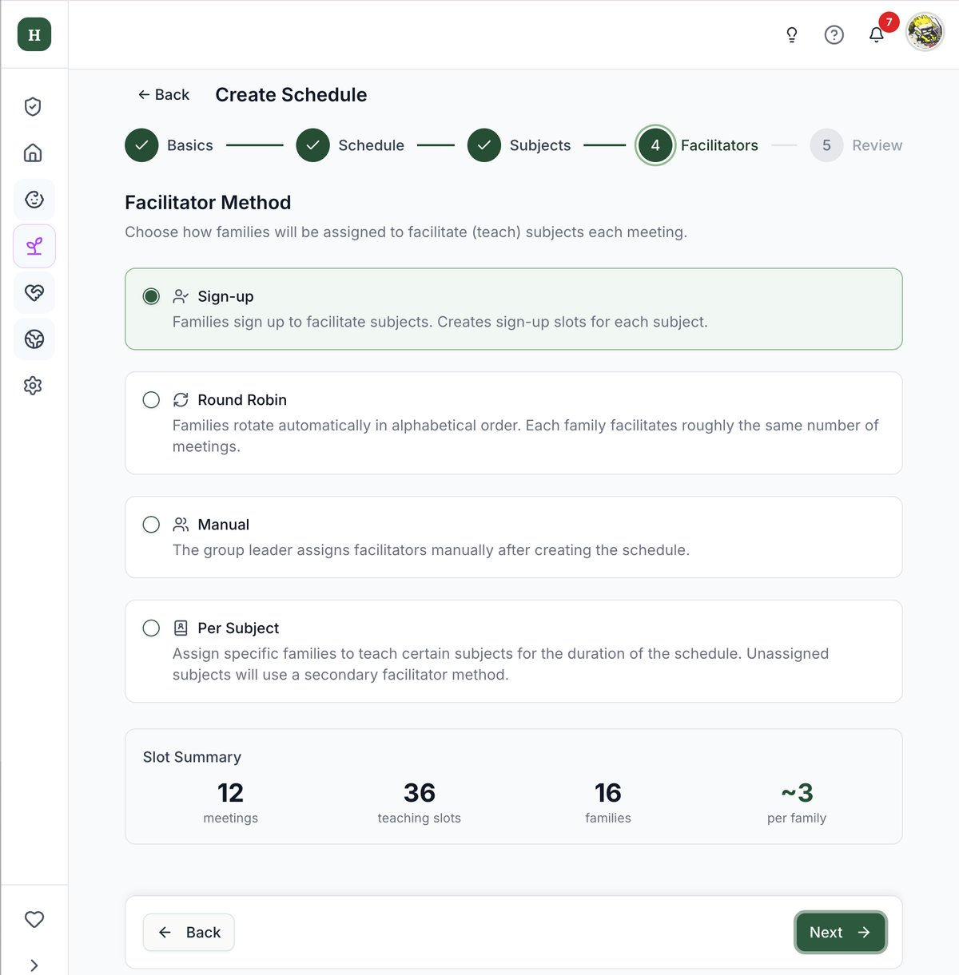Go to the home sidebar icon
Viewport: 959px width, 975px height.
coord(33,153)
